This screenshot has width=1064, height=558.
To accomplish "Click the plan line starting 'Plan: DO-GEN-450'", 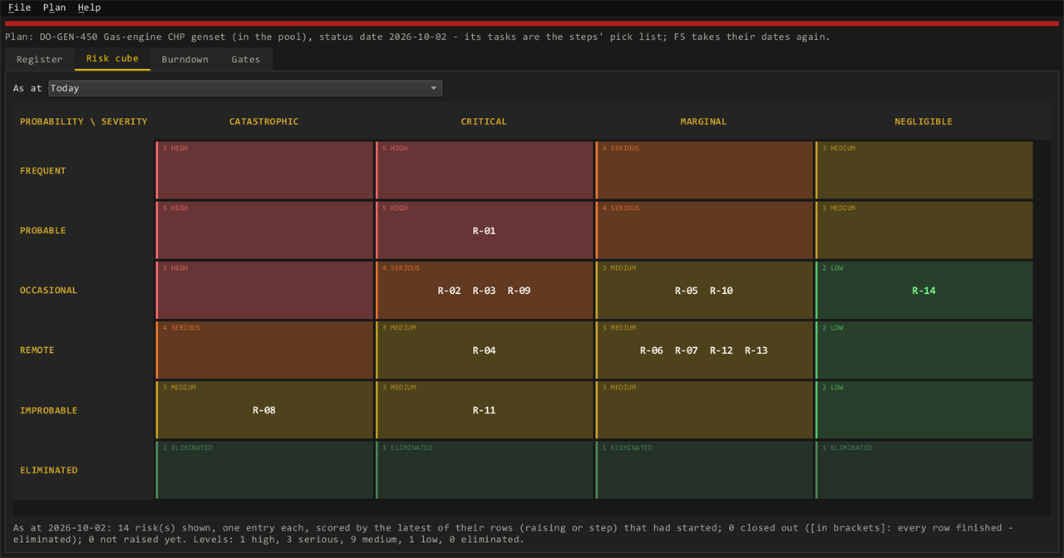I will pyautogui.click(x=417, y=37).
